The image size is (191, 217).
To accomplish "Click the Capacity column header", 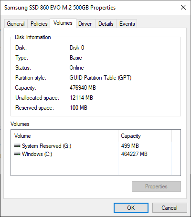I will (x=145, y=136).
